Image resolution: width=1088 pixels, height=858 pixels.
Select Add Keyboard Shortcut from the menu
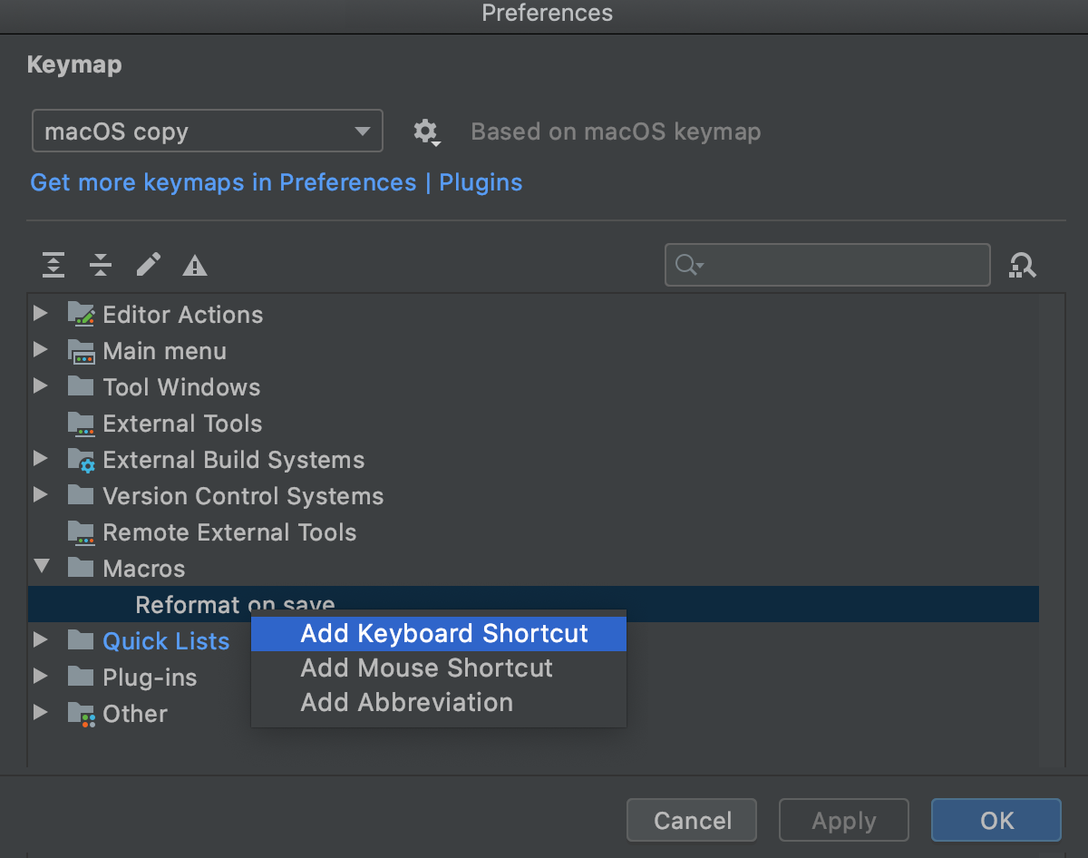click(438, 633)
